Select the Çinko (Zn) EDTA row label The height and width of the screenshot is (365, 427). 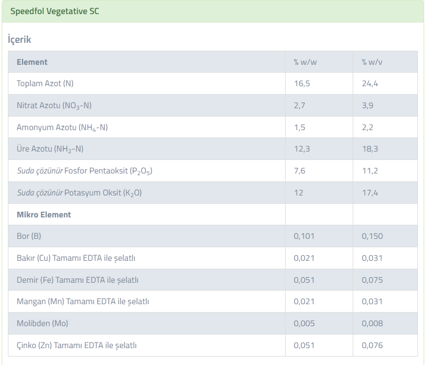pyautogui.click(x=77, y=345)
